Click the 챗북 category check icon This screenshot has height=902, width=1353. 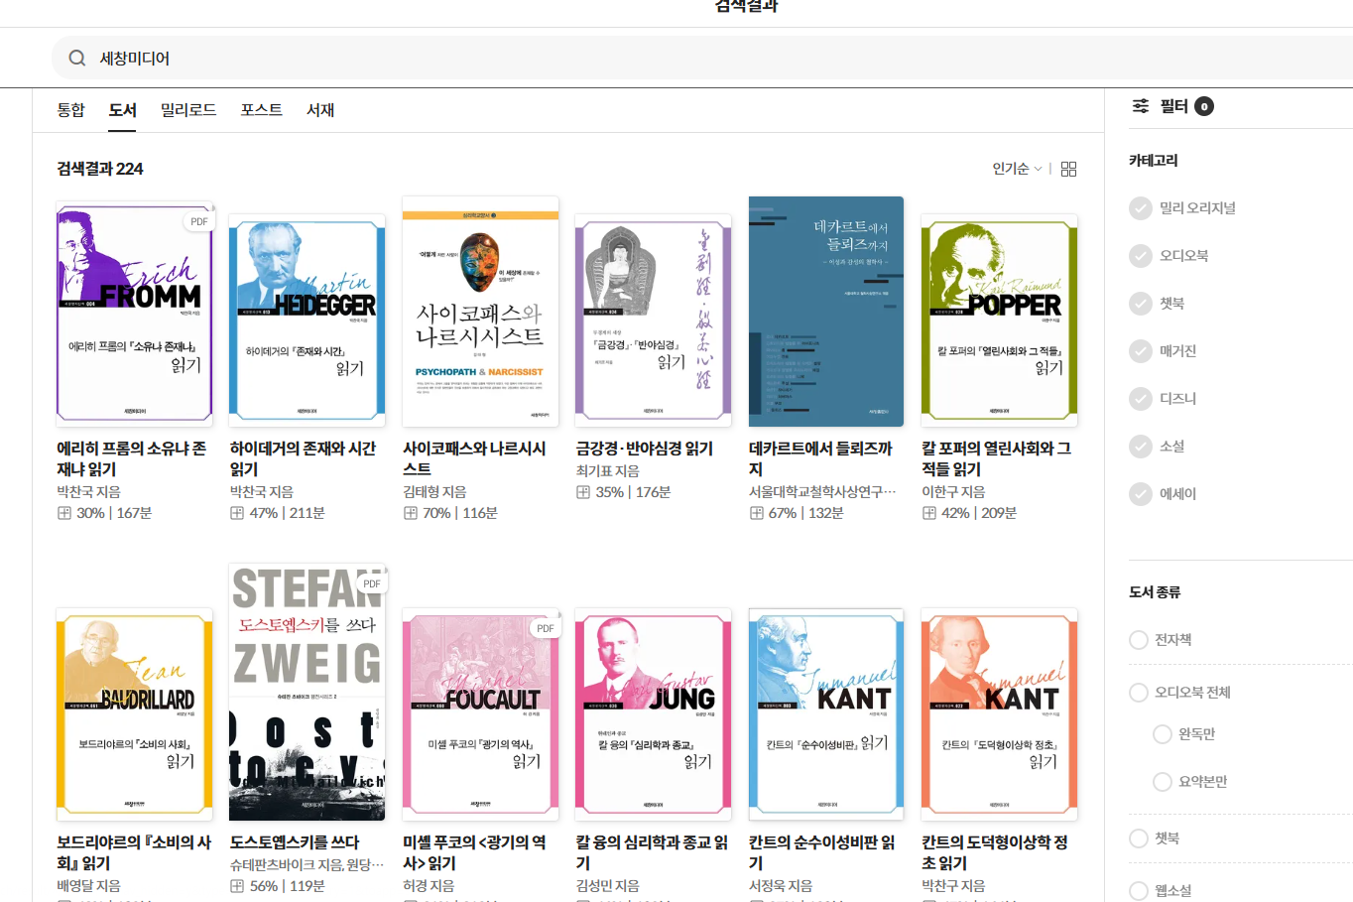click(x=1141, y=304)
